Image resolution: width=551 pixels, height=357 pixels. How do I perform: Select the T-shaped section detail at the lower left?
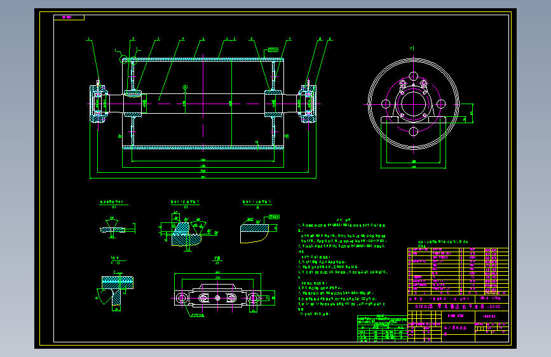click(x=116, y=291)
